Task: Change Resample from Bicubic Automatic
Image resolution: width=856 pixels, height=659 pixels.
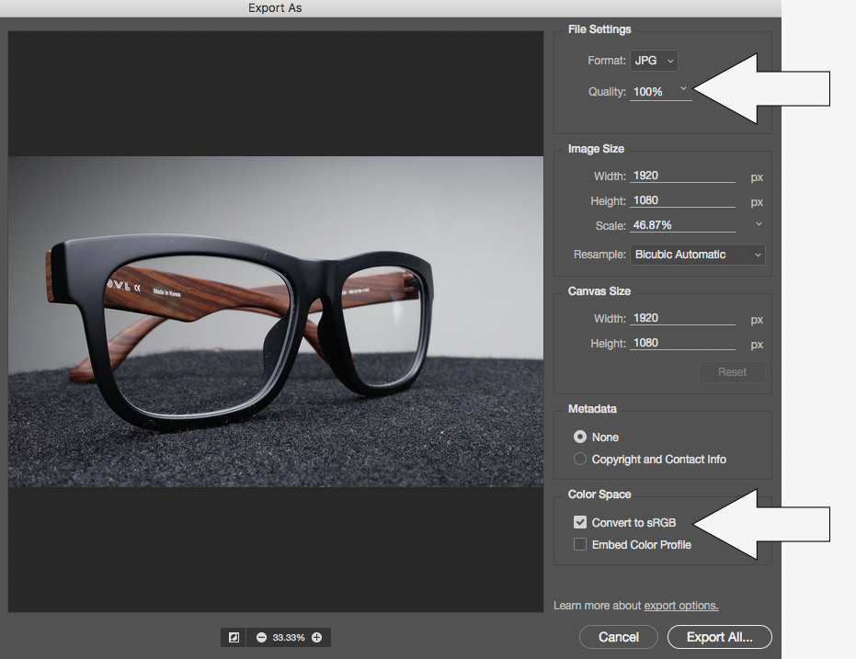Action: [x=697, y=255]
